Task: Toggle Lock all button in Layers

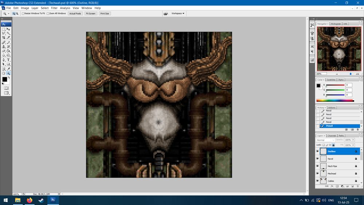Action: (333, 145)
